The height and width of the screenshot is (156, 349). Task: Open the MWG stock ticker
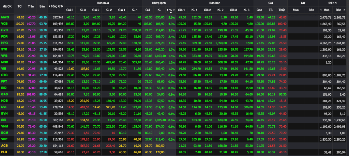[x=4, y=17]
